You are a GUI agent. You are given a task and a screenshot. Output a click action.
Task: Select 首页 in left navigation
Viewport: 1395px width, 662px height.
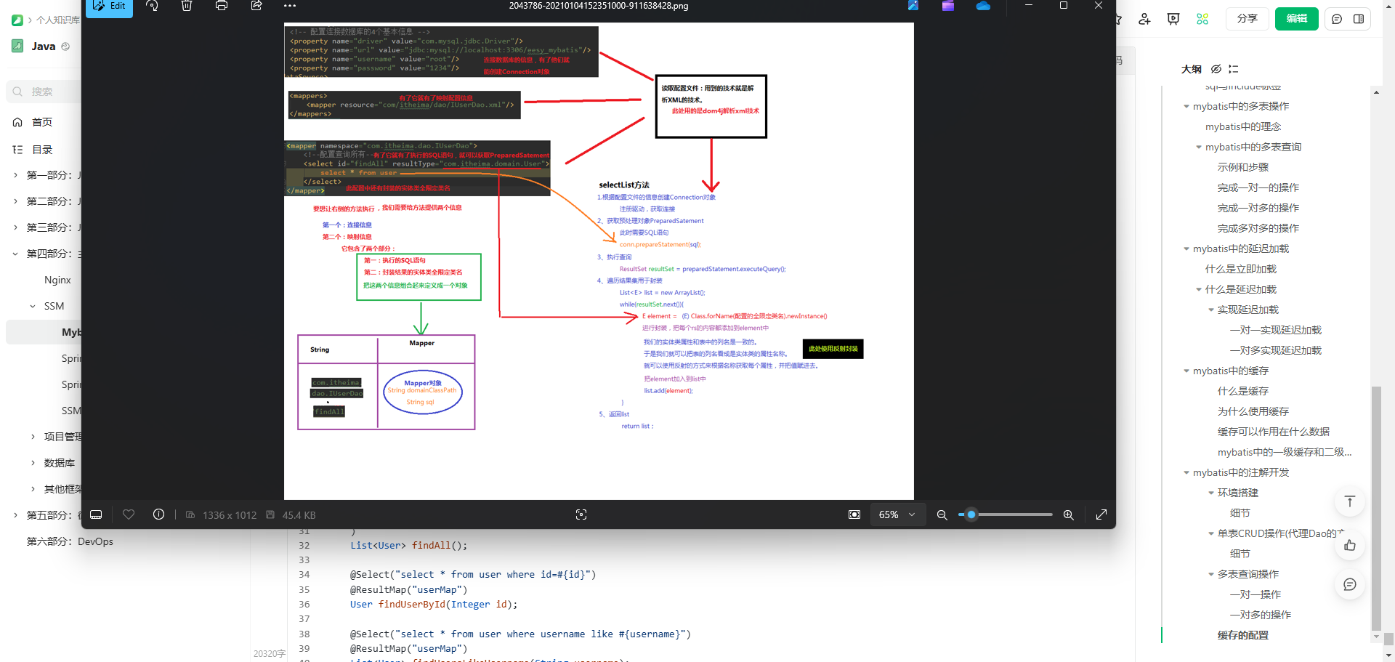coord(42,122)
